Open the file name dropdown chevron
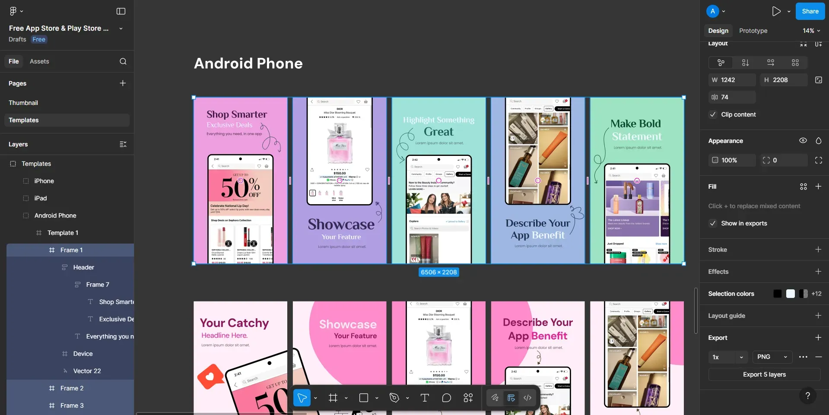Viewport: 829px width, 415px height. pos(121,28)
